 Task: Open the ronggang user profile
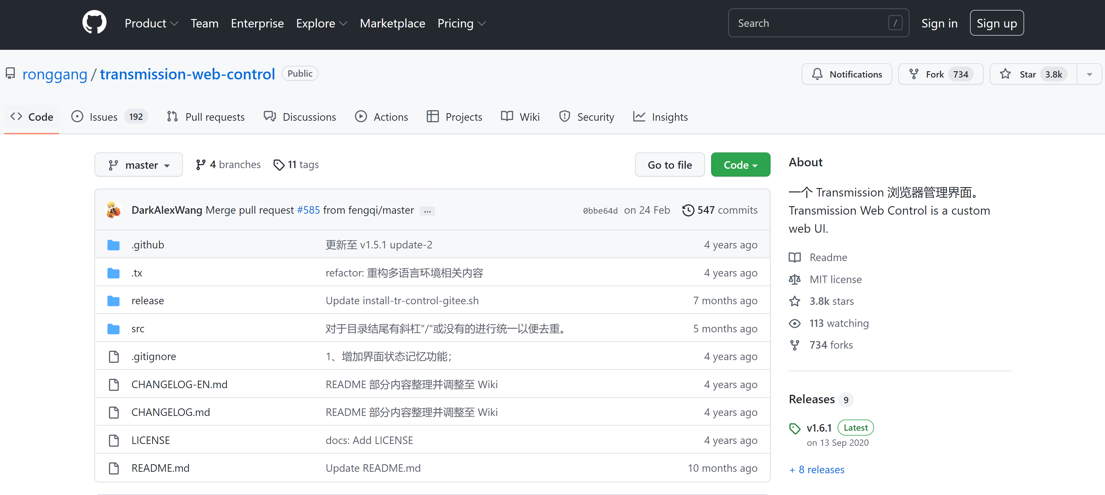click(x=55, y=74)
